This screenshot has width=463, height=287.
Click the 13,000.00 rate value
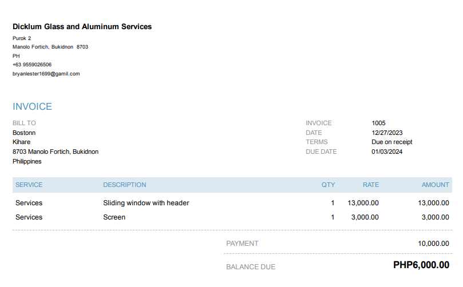click(363, 203)
